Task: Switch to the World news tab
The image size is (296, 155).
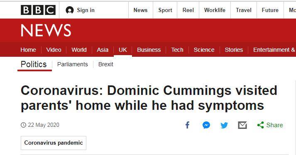Action: (79, 50)
